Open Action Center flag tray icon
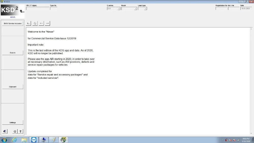The image size is (254, 143). (x=234, y=140)
